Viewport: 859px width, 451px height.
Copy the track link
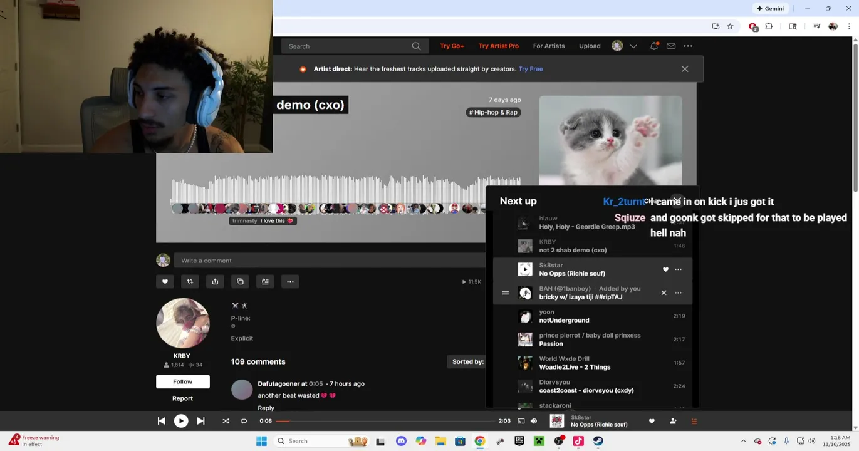(240, 281)
